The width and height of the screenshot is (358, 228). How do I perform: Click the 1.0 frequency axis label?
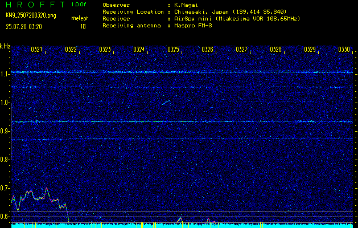point(4,103)
